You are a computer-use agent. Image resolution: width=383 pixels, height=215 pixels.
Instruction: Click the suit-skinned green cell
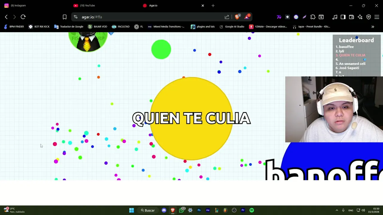[88, 42]
